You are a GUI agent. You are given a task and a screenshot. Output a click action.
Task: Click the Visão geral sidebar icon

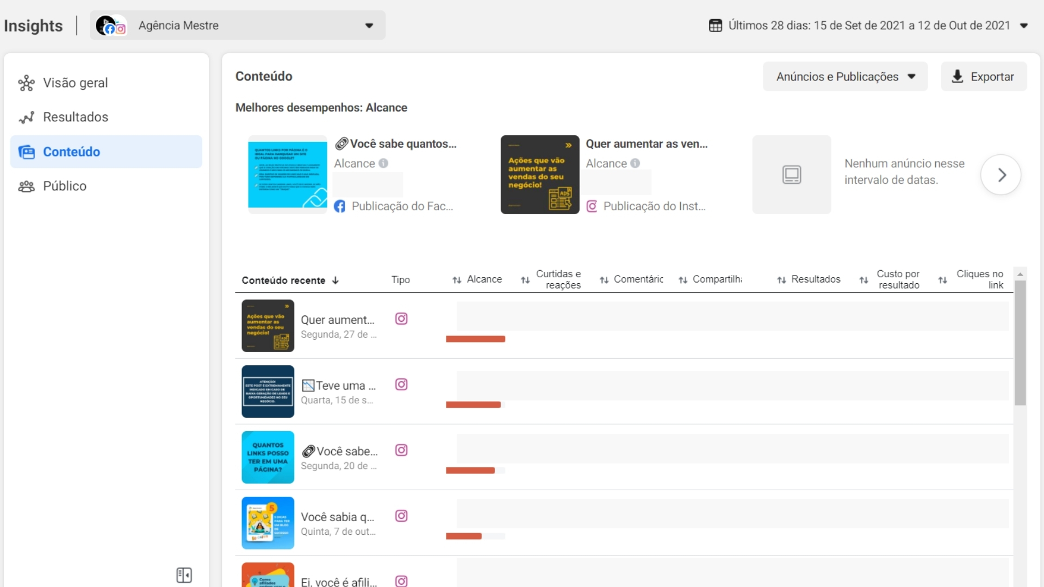click(27, 83)
